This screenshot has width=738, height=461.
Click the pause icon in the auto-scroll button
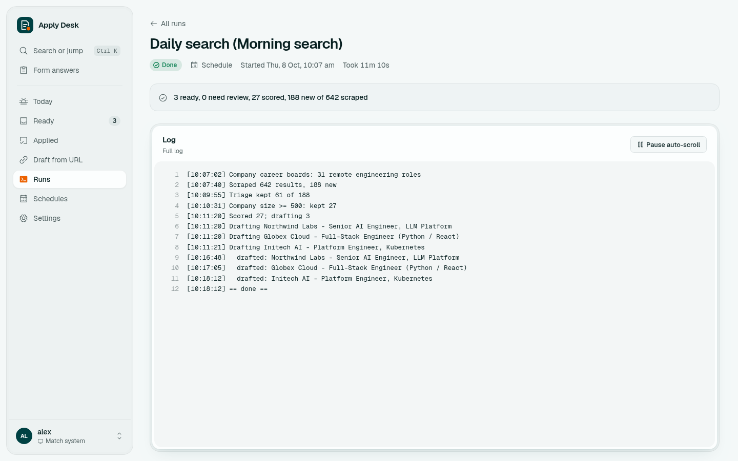pos(641,144)
